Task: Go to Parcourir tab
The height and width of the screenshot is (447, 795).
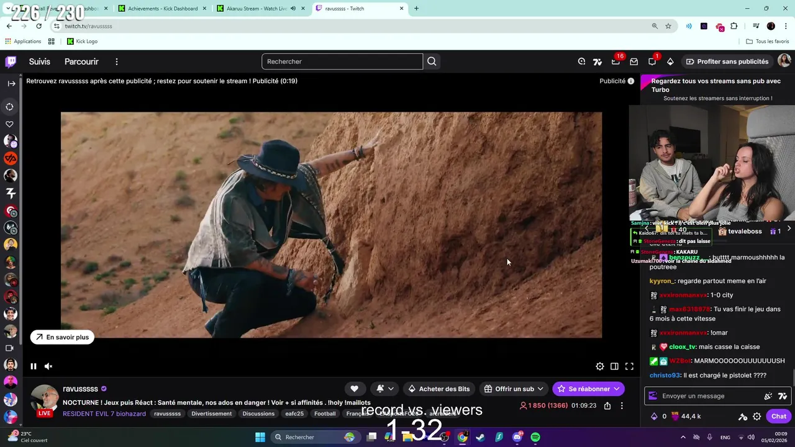Action: coord(81,61)
